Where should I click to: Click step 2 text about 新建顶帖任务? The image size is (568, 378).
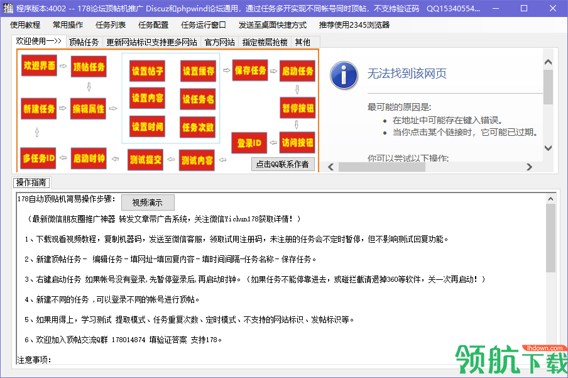(x=170, y=259)
